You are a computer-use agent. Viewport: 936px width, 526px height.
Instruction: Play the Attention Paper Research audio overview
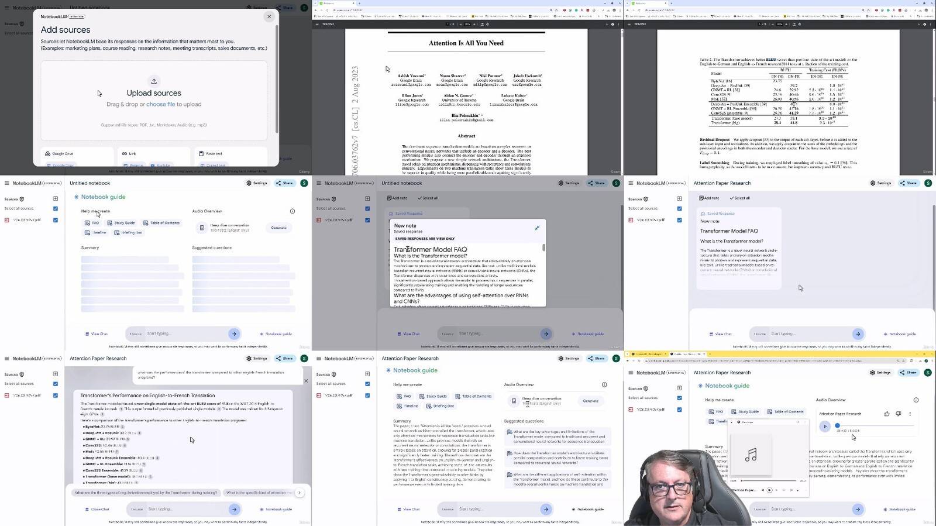pos(825,426)
